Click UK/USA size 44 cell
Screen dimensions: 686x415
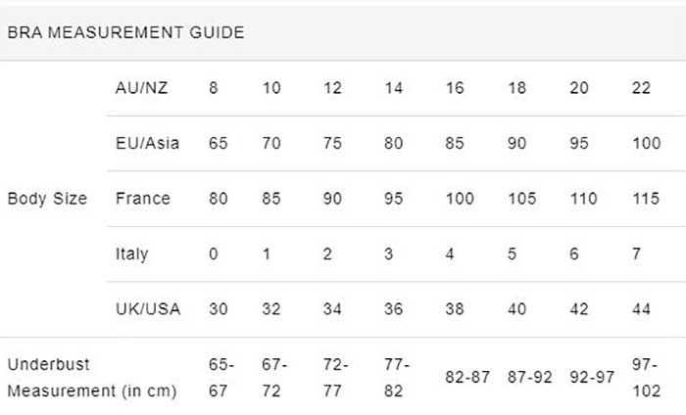[644, 309]
